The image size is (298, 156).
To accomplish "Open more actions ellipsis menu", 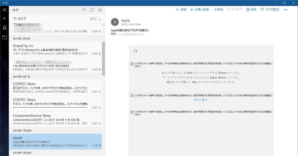I will [x=285, y=10].
